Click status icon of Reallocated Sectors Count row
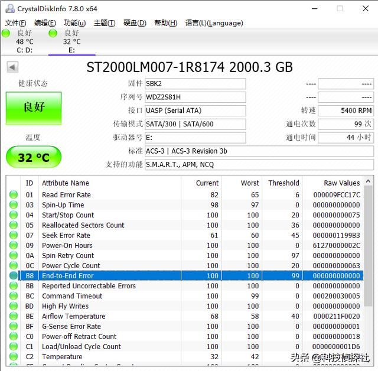 14,225
